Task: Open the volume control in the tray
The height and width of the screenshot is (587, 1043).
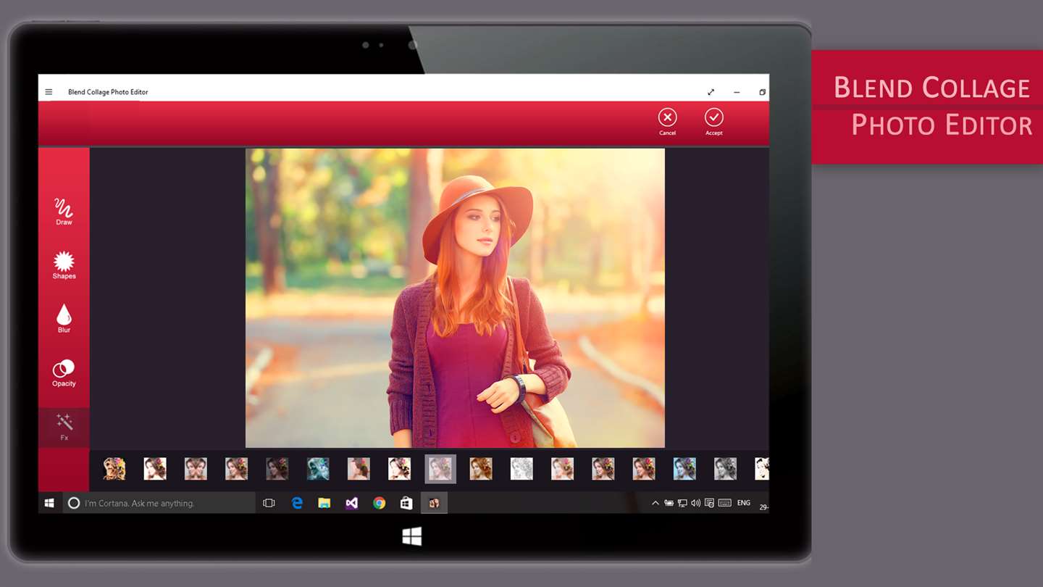Action: point(695,503)
